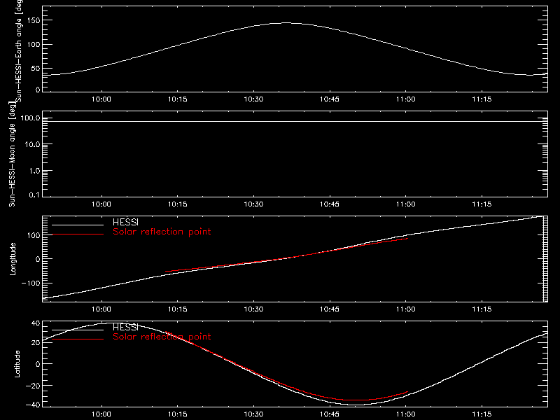
Task: Choose 10:15 time label under Longitude plot
Action: click(x=178, y=309)
